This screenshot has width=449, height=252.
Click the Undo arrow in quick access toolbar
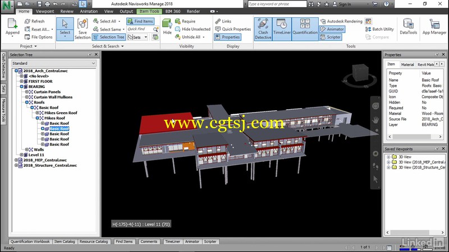click(55, 4)
